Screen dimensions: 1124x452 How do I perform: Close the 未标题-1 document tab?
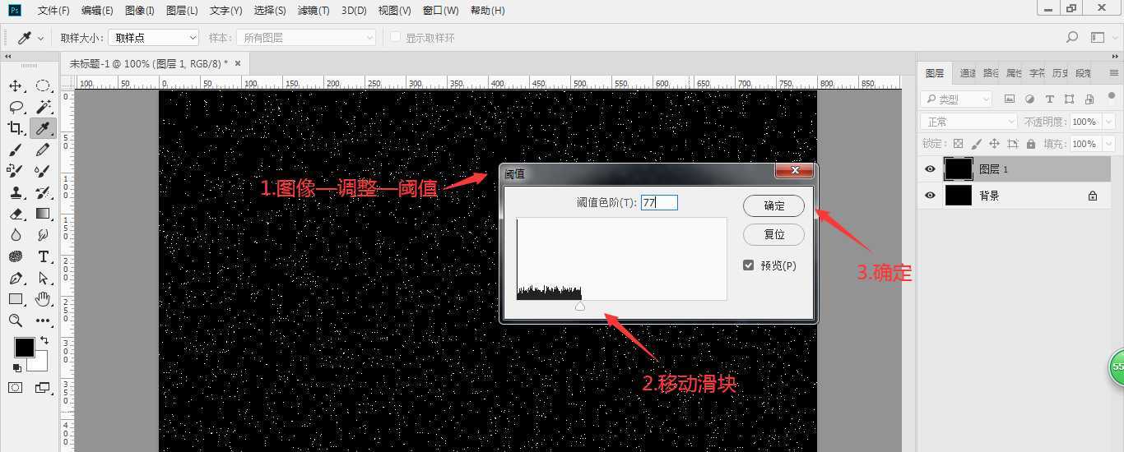[238, 63]
